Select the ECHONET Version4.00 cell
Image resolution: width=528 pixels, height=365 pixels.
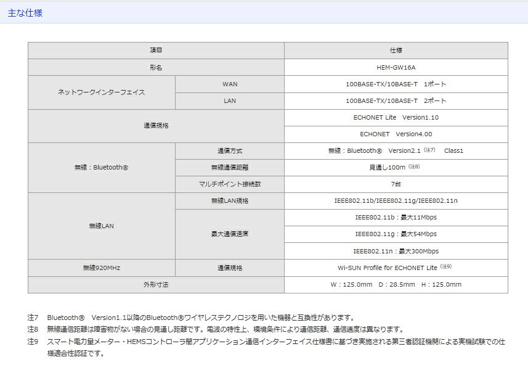point(396,134)
